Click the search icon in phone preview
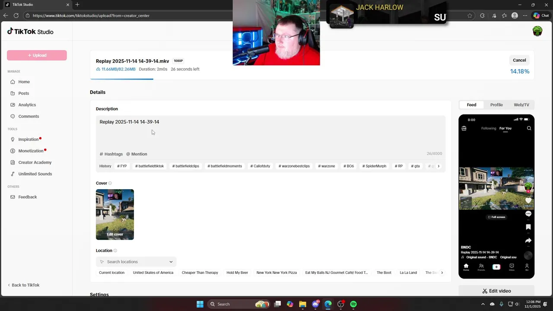The height and width of the screenshot is (311, 553). [x=529, y=128]
